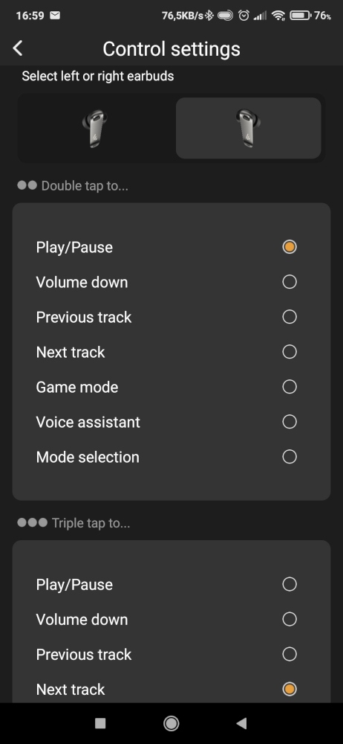Tap the back arrow in the header
343x744 pixels.
pos(18,48)
